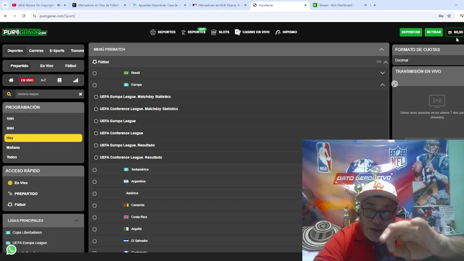
Task: Click the live broadcast signal icon
Action: pos(437,100)
